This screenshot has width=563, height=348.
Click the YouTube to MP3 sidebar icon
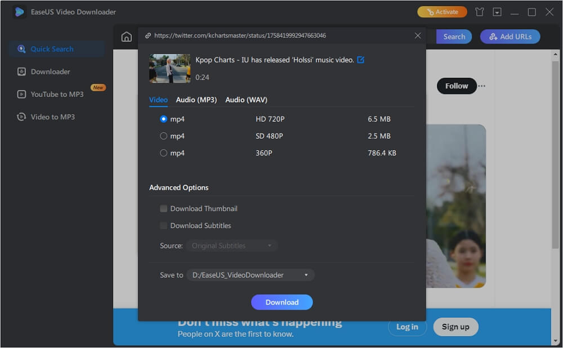pos(21,95)
